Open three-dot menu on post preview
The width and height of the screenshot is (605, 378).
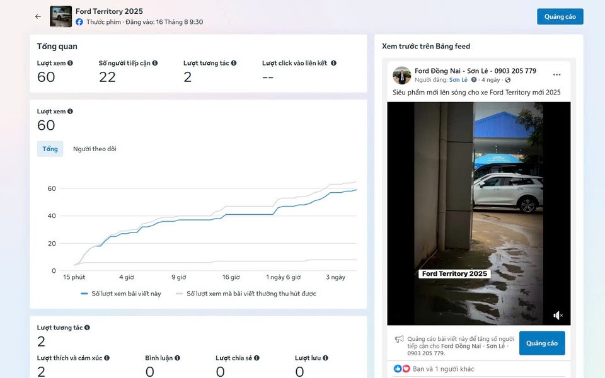point(556,74)
